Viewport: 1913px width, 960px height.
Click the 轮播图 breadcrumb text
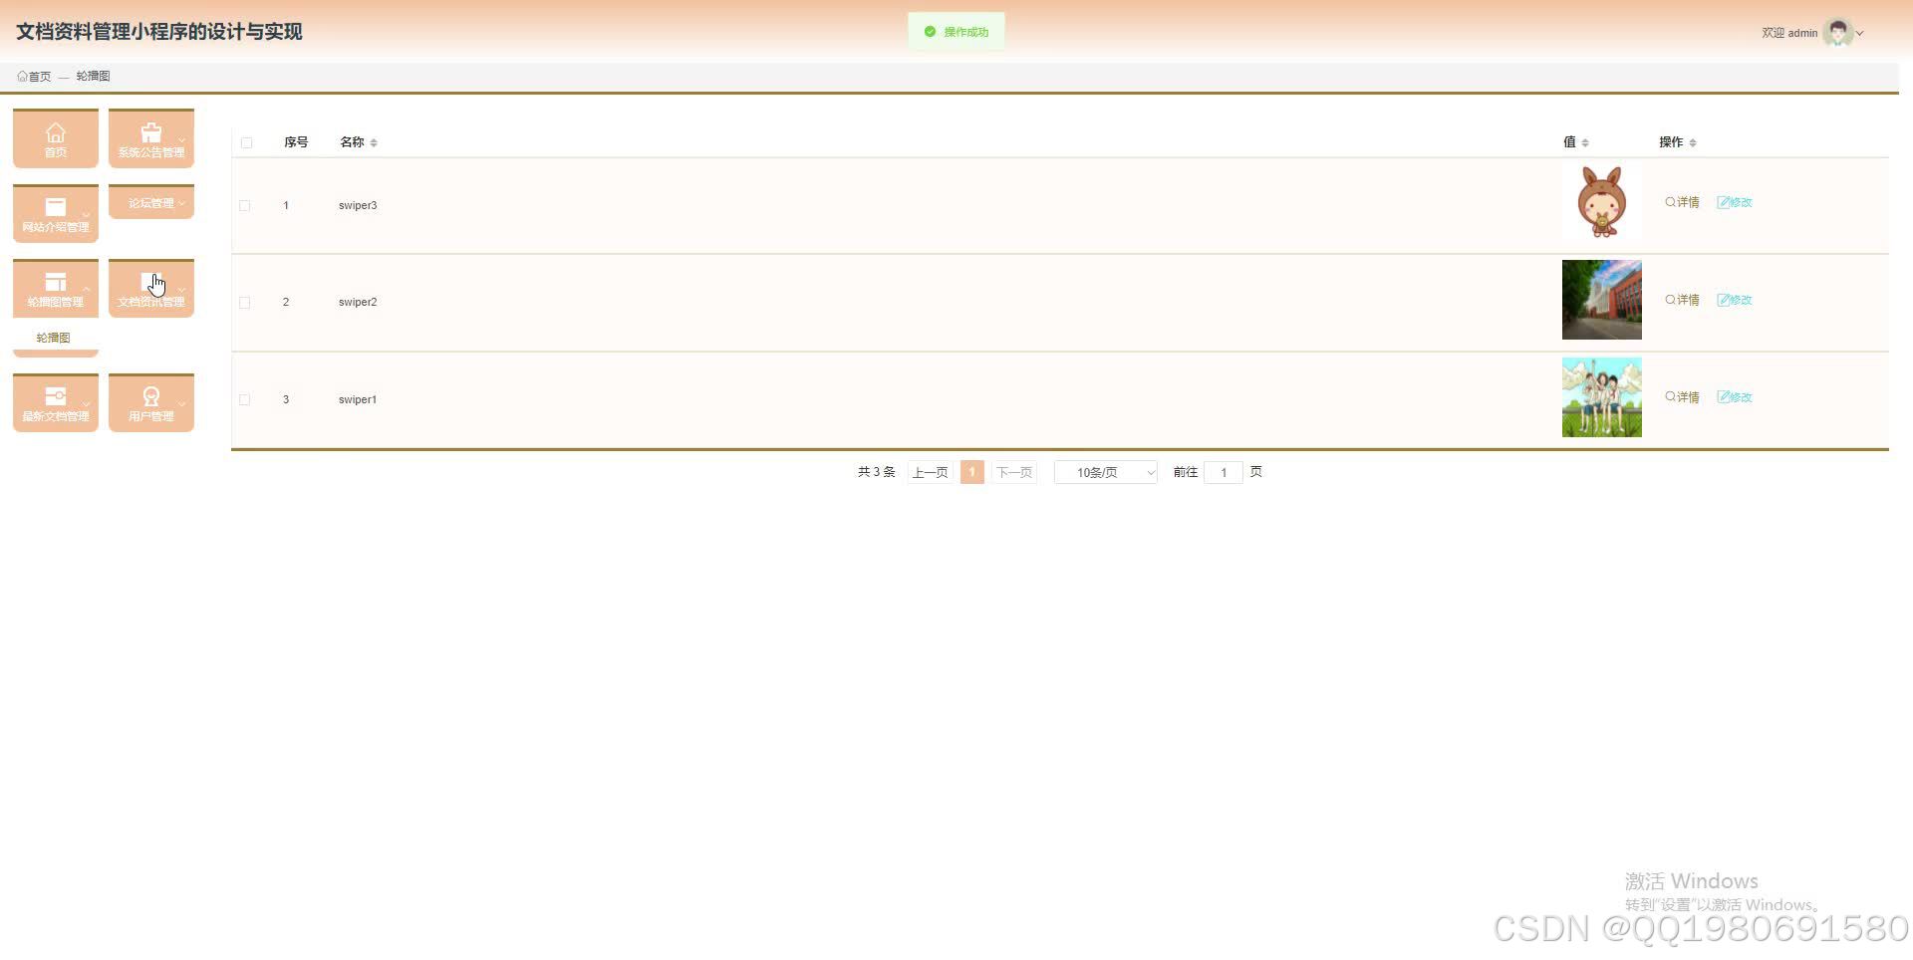pyautogui.click(x=93, y=76)
